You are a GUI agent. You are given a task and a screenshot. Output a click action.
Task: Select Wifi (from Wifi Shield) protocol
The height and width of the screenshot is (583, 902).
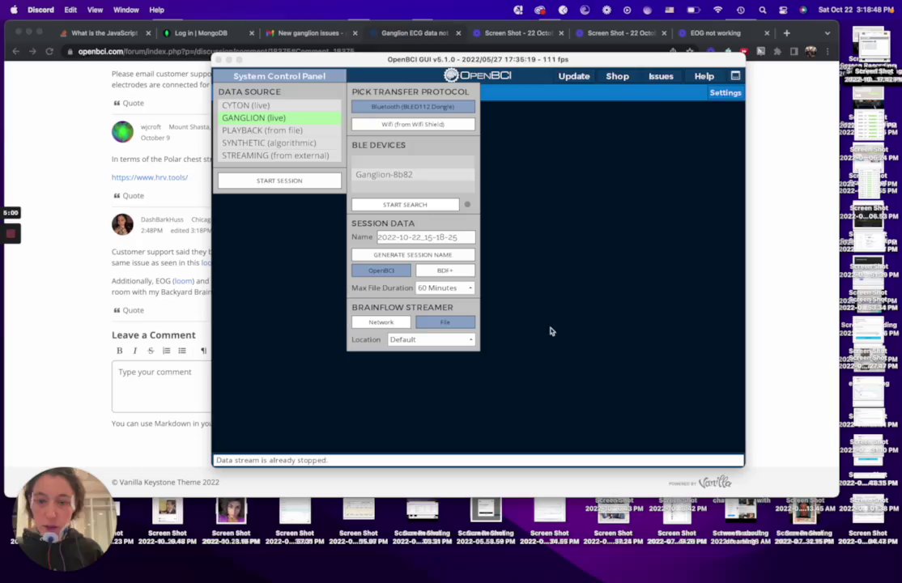click(x=413, y=125)
